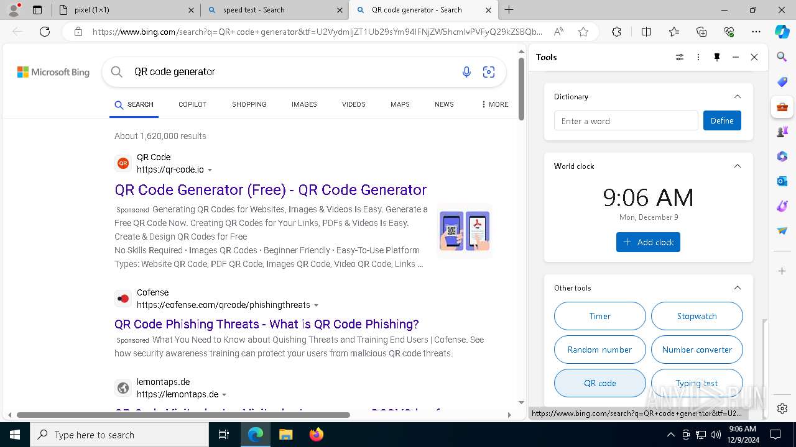Expand lemontaps.de URL dropdown
This screenshot has width=796, height=447.
224,395
